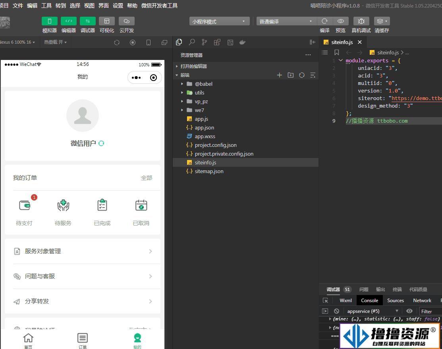The height and width of the screenshot is (349, 442).
Task: Expand the utils folder
Action: (245, 93)
